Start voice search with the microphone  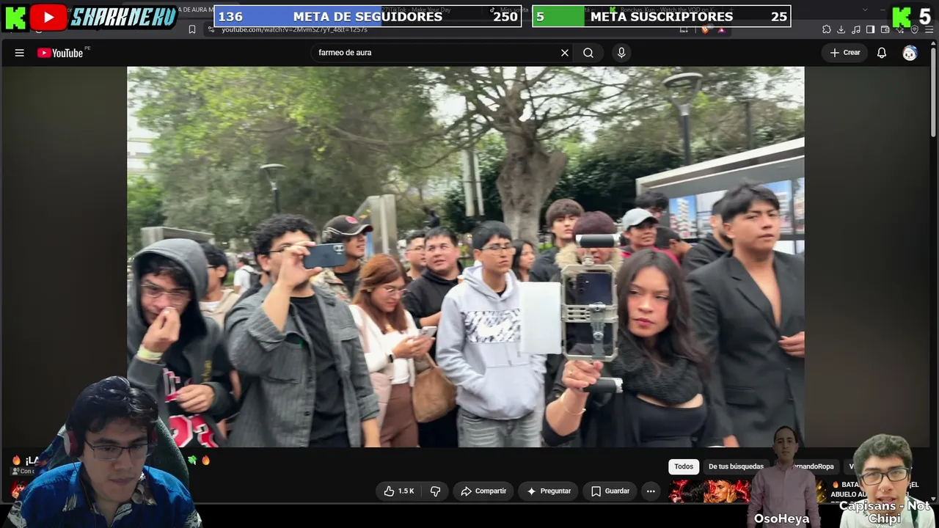pos(621,53)
